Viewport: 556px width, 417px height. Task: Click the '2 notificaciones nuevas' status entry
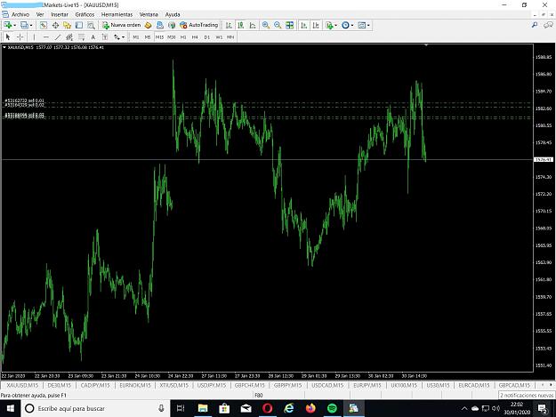(x=527, y=395)
